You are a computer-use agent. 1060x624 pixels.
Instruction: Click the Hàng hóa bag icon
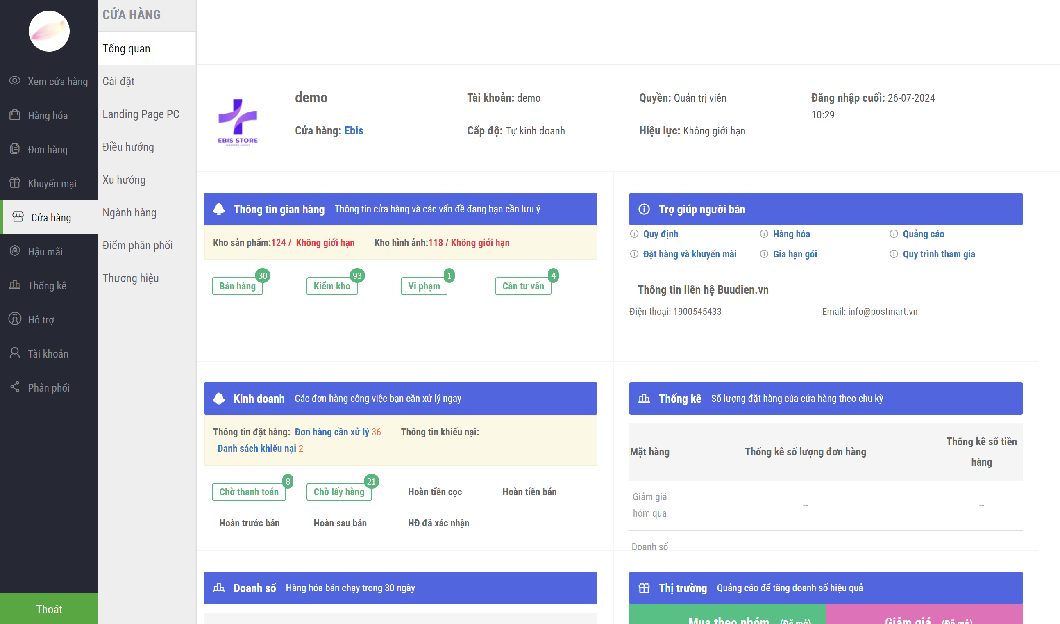15,115
